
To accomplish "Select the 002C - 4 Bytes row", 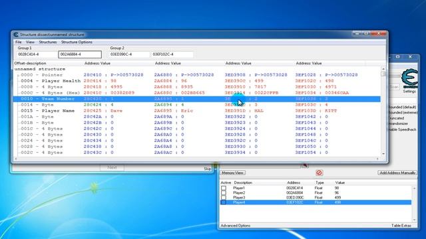I will click(197, 152).
